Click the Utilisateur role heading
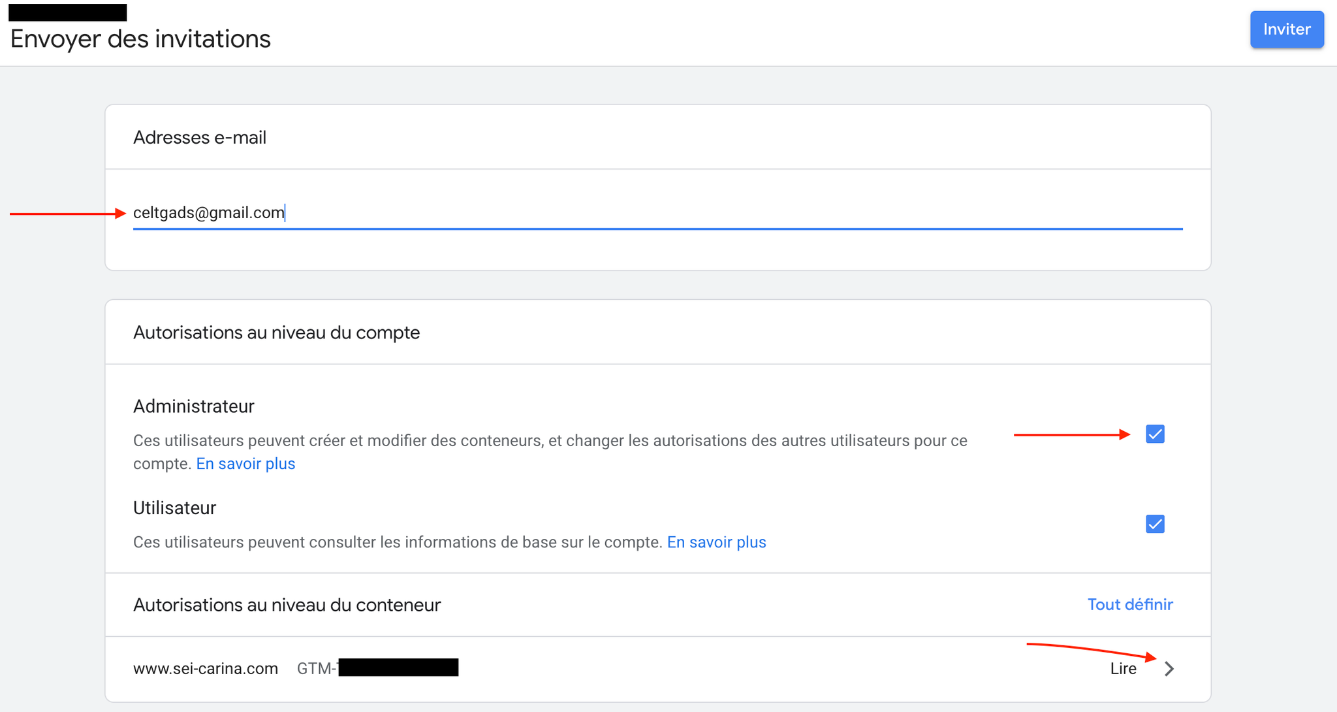Viewport: 1337px width, 712px height. coord(174,508)
